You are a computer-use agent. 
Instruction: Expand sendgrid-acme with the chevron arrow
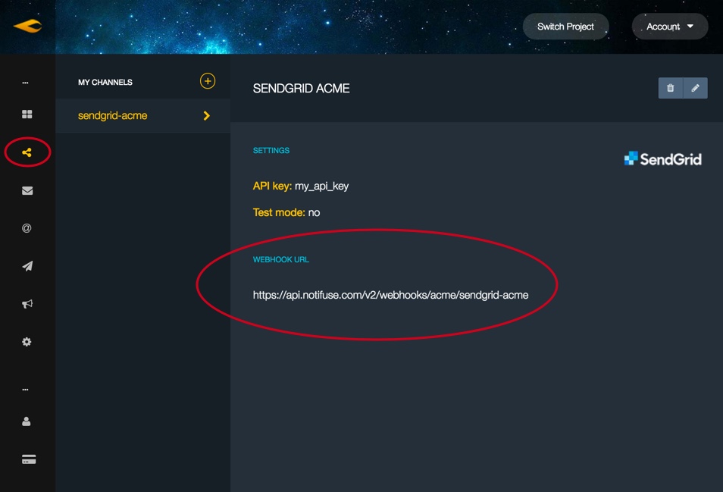click(207, 116)
